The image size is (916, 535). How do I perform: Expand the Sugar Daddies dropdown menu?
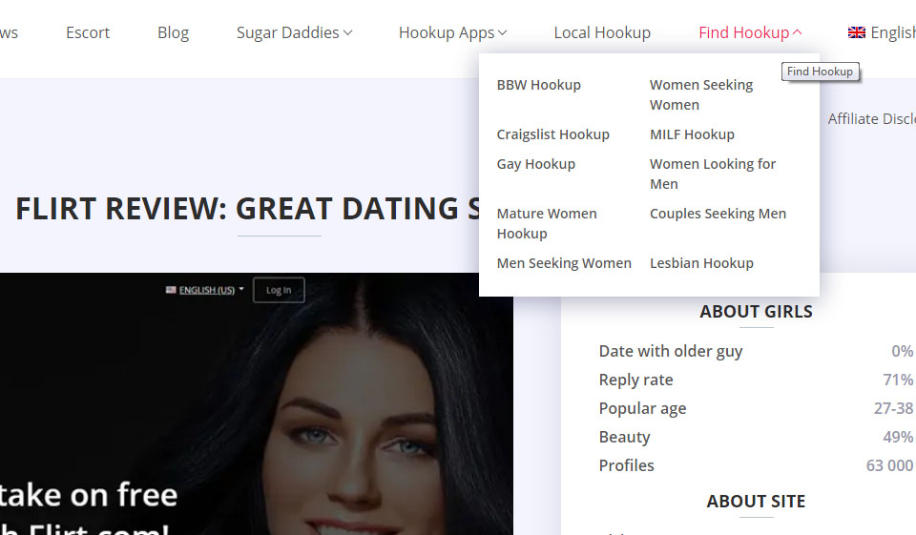pyautogui.click(x=294, y=32)
